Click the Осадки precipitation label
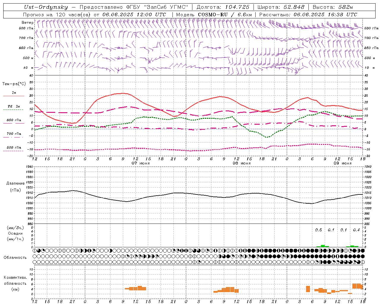 pos(15,233)
